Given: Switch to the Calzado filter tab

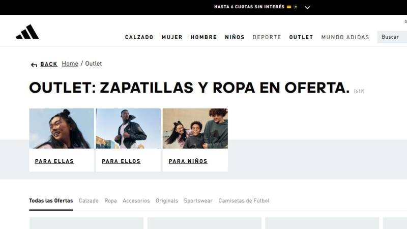Looking at the screenshot, I should (x=89, y=201).
